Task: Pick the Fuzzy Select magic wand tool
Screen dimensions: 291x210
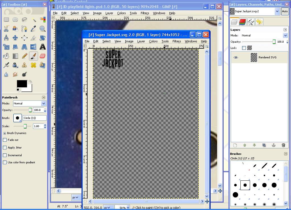Action: 34,20
